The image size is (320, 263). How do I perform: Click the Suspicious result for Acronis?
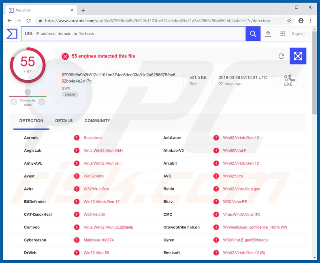(x=93, y=138)
